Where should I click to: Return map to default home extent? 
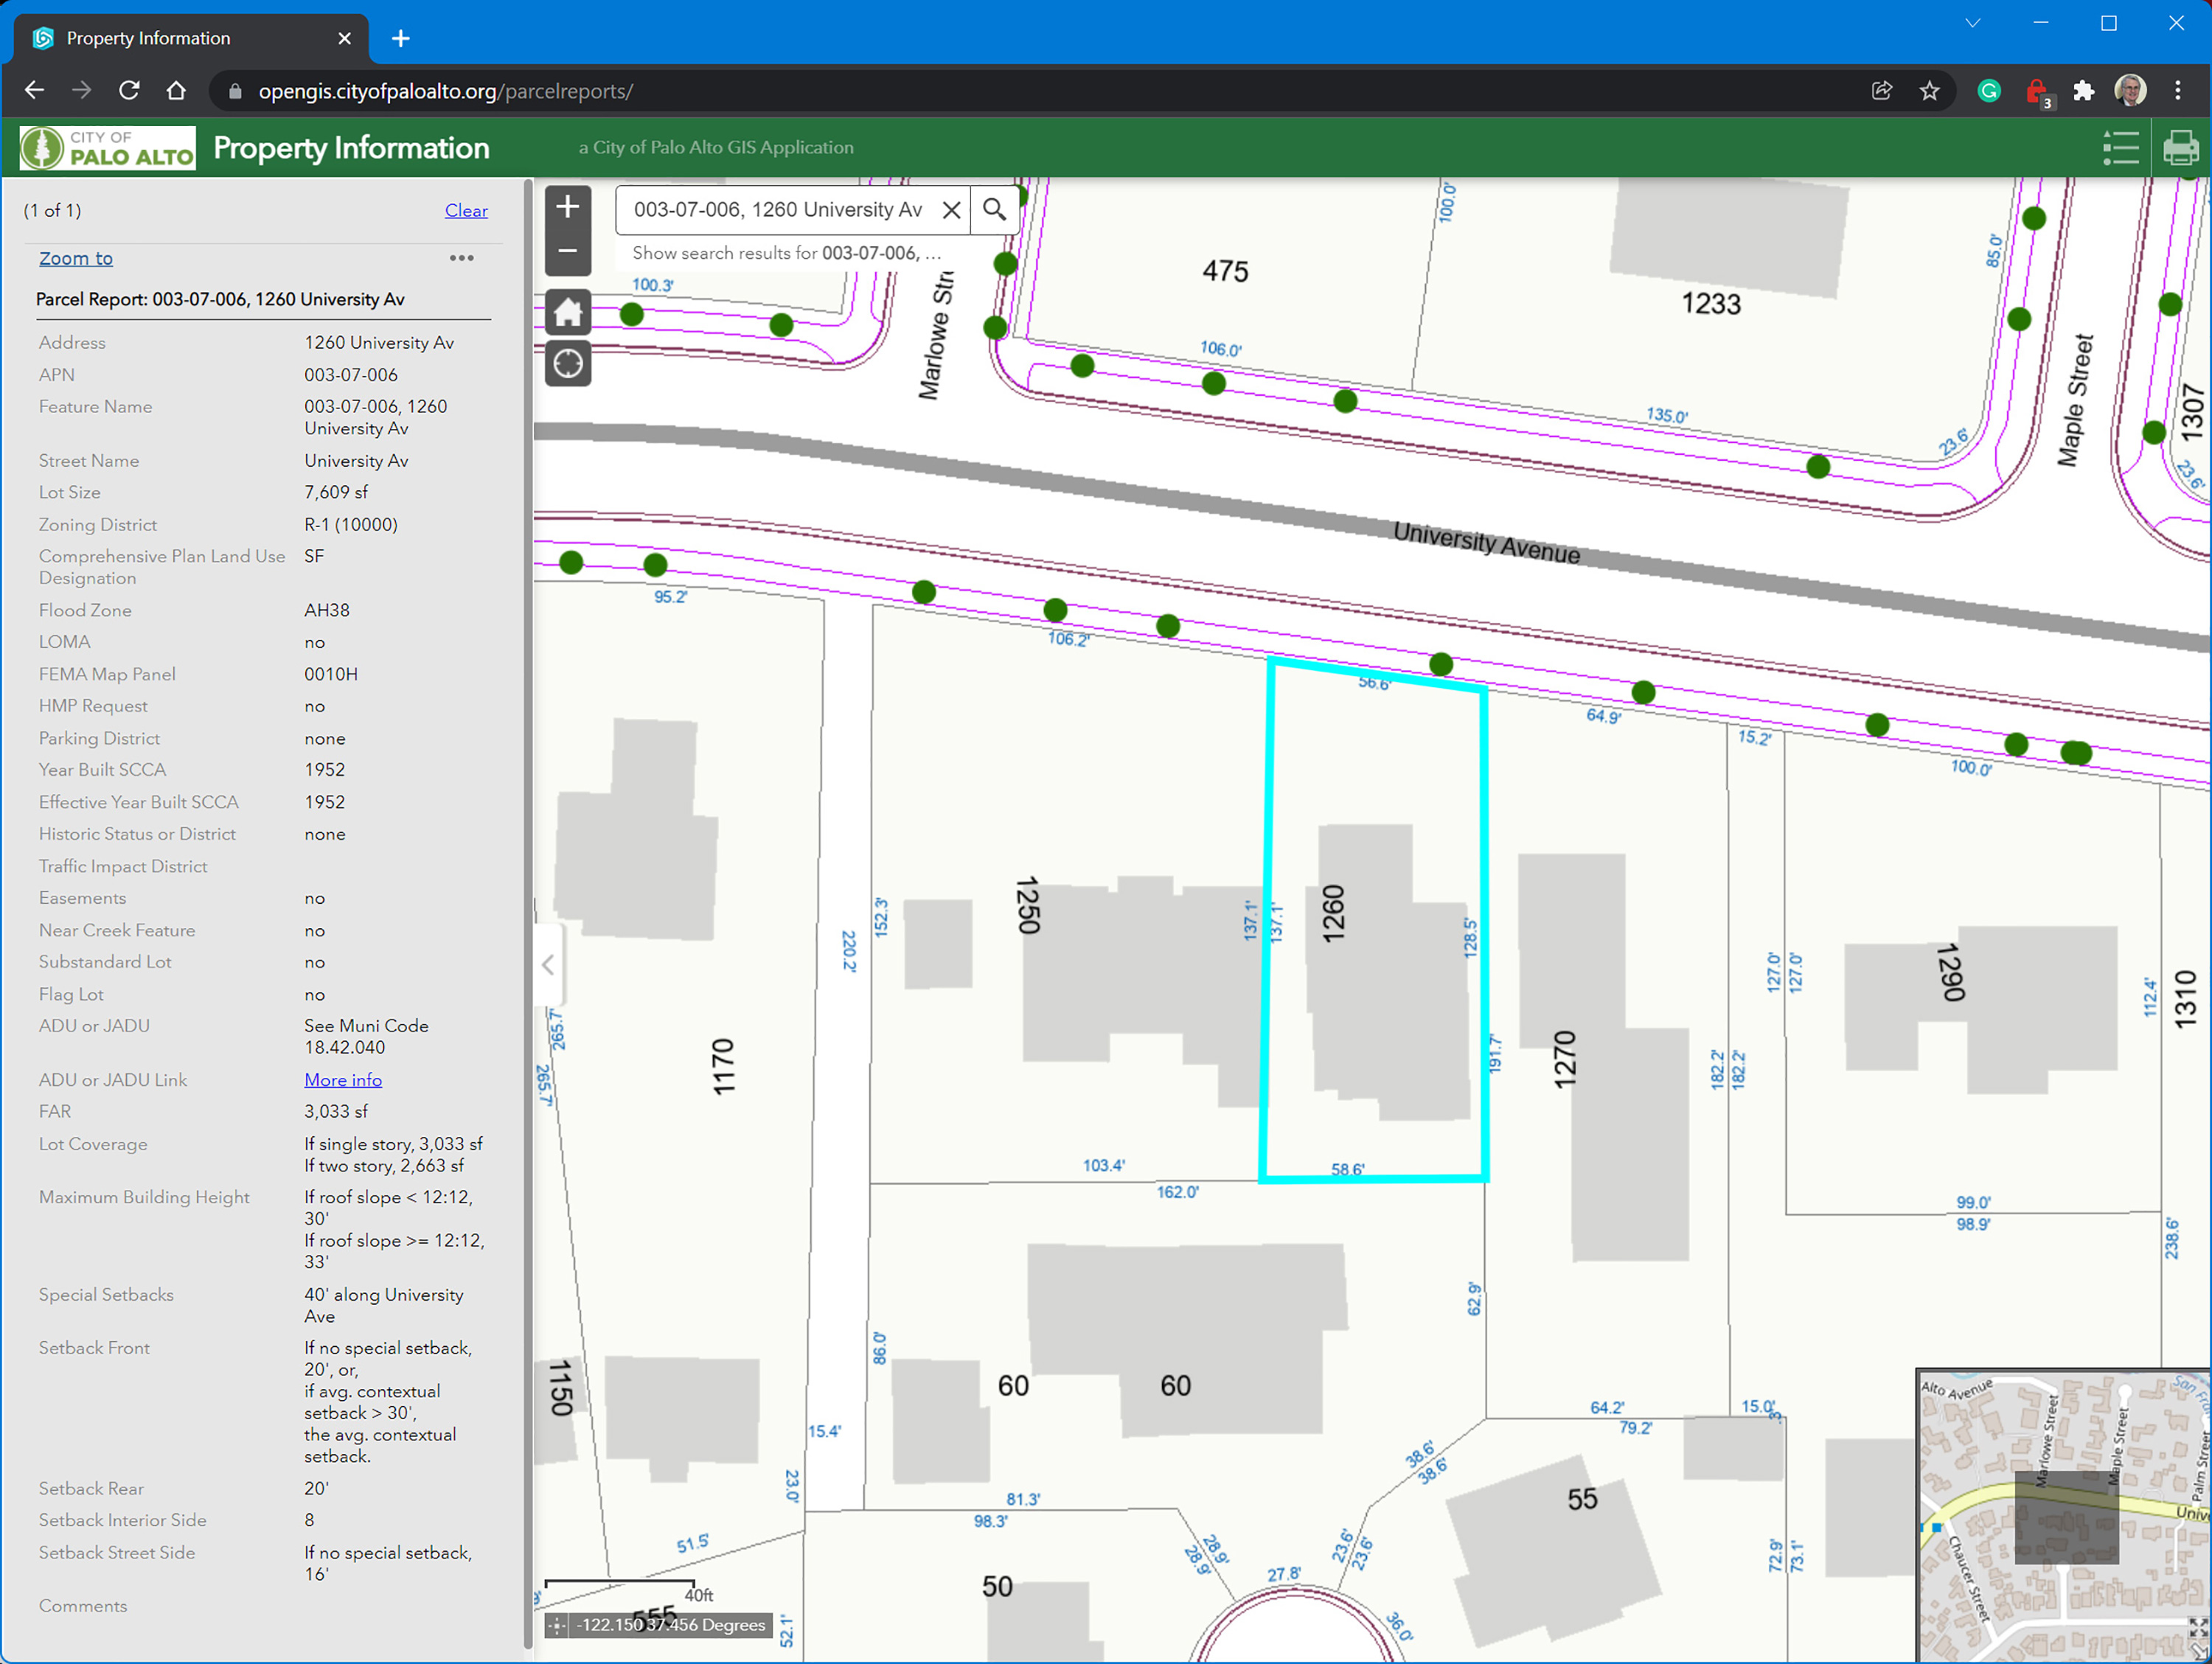pos(567,313)
